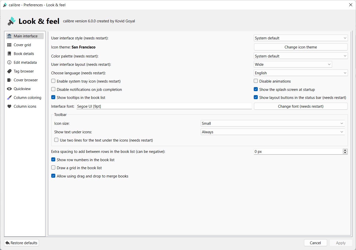The image size is (356, 250).
Task: Click the Cover grid icon in sidebar
Action: 9,45
